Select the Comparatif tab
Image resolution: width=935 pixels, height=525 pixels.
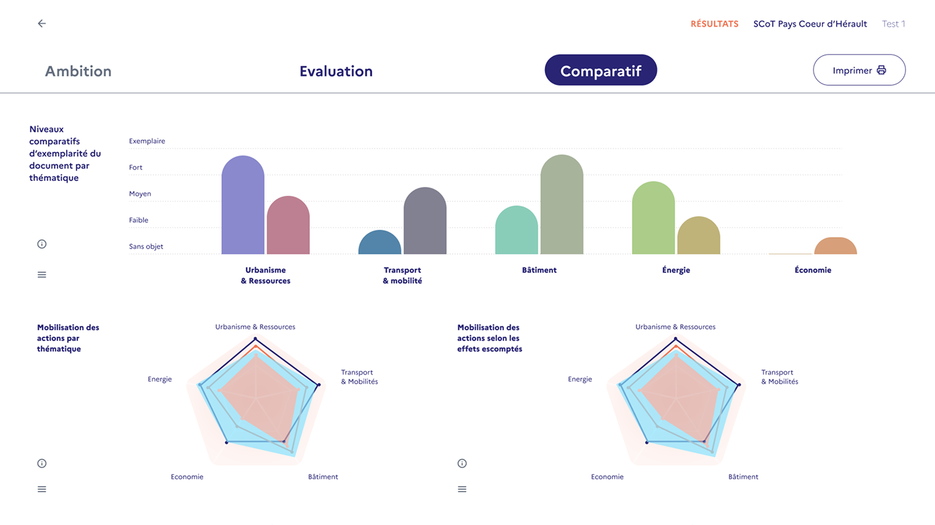(x=600, y=70)
